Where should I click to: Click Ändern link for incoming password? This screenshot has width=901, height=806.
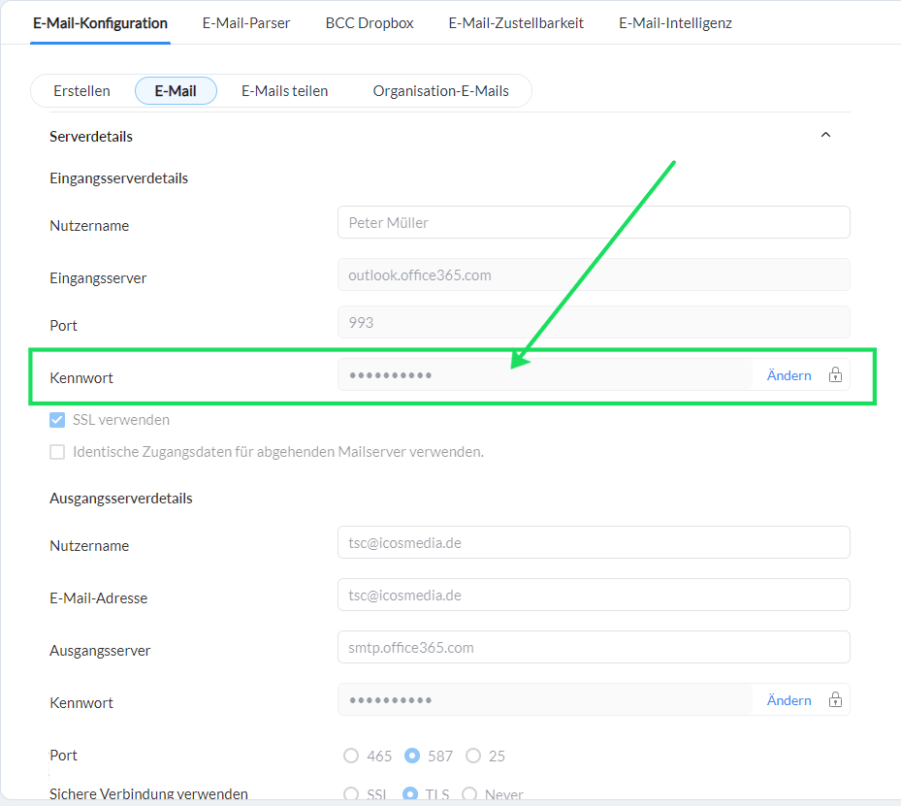788,375
